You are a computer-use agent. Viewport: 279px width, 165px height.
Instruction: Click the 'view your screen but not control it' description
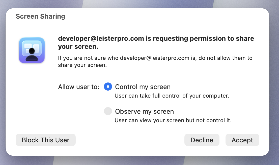173,120
